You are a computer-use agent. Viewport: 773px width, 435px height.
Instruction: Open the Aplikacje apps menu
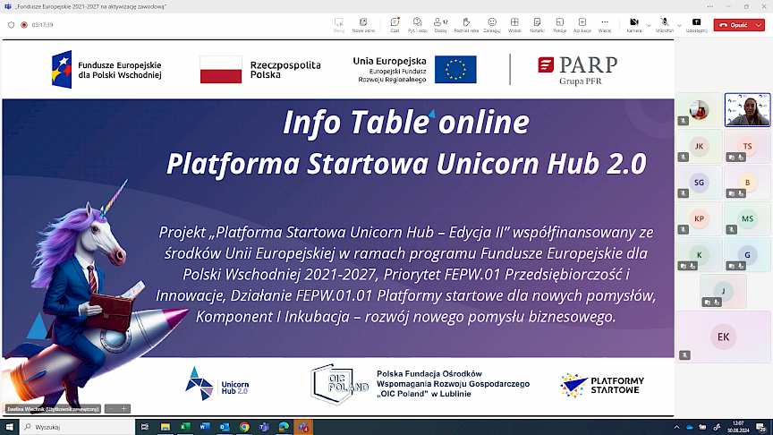[x=582, y=25]
